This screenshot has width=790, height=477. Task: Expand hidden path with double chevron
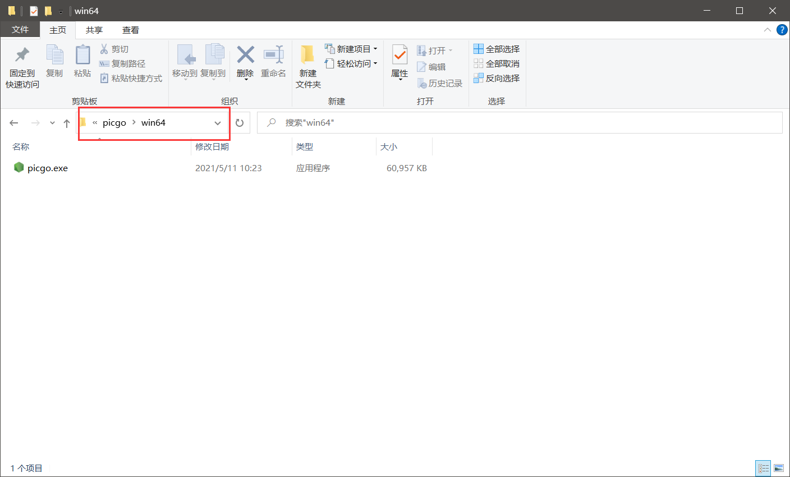click(x=95, y=123)
